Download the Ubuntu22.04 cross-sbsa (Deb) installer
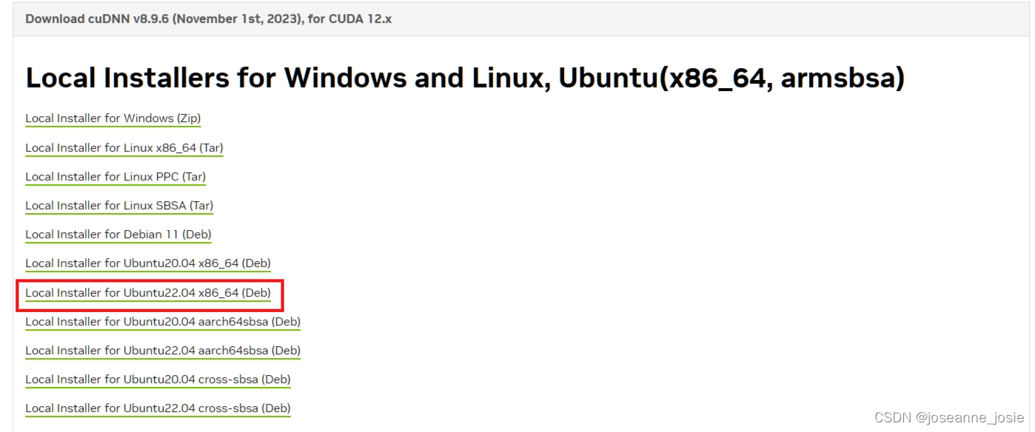 (x=158, y=408)
